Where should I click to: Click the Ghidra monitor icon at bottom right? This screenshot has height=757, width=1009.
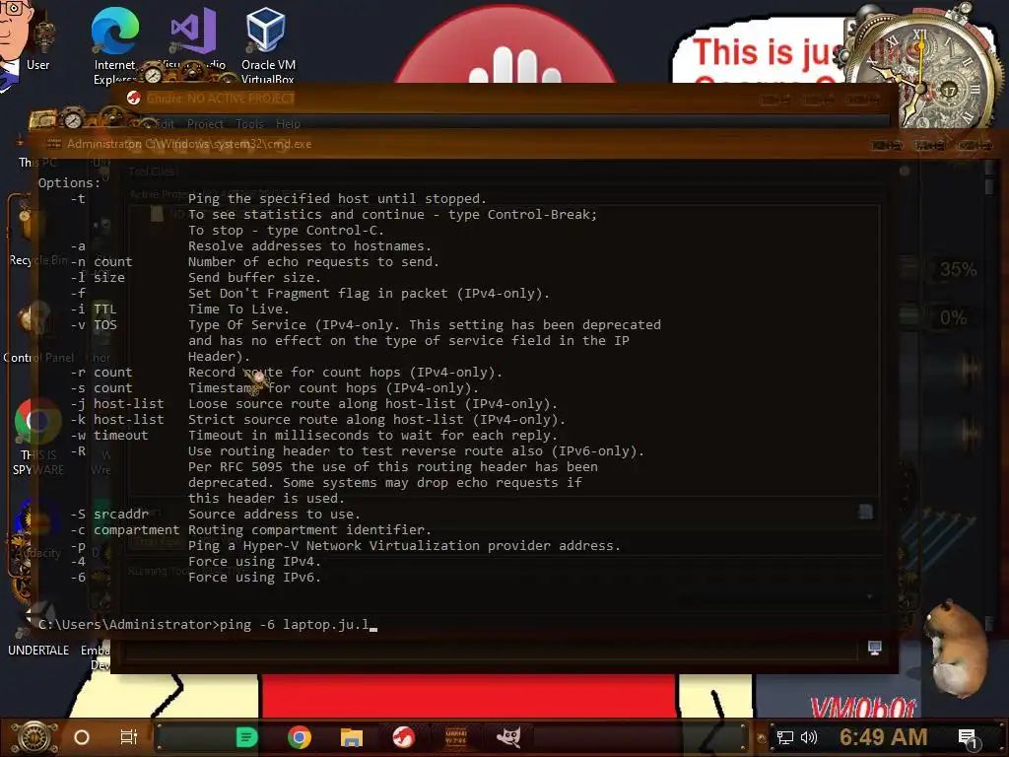pyautogui.click(x=875, y=648)
